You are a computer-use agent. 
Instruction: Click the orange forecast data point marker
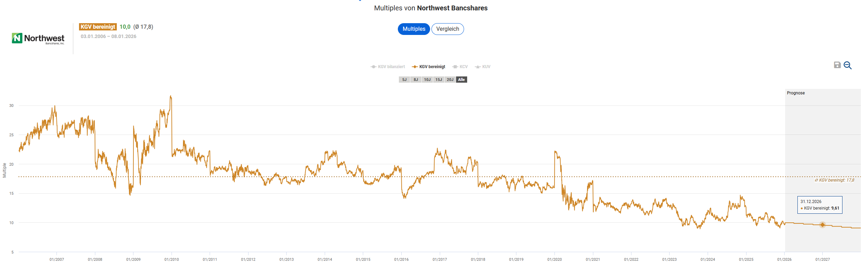(x=822, y=225)
